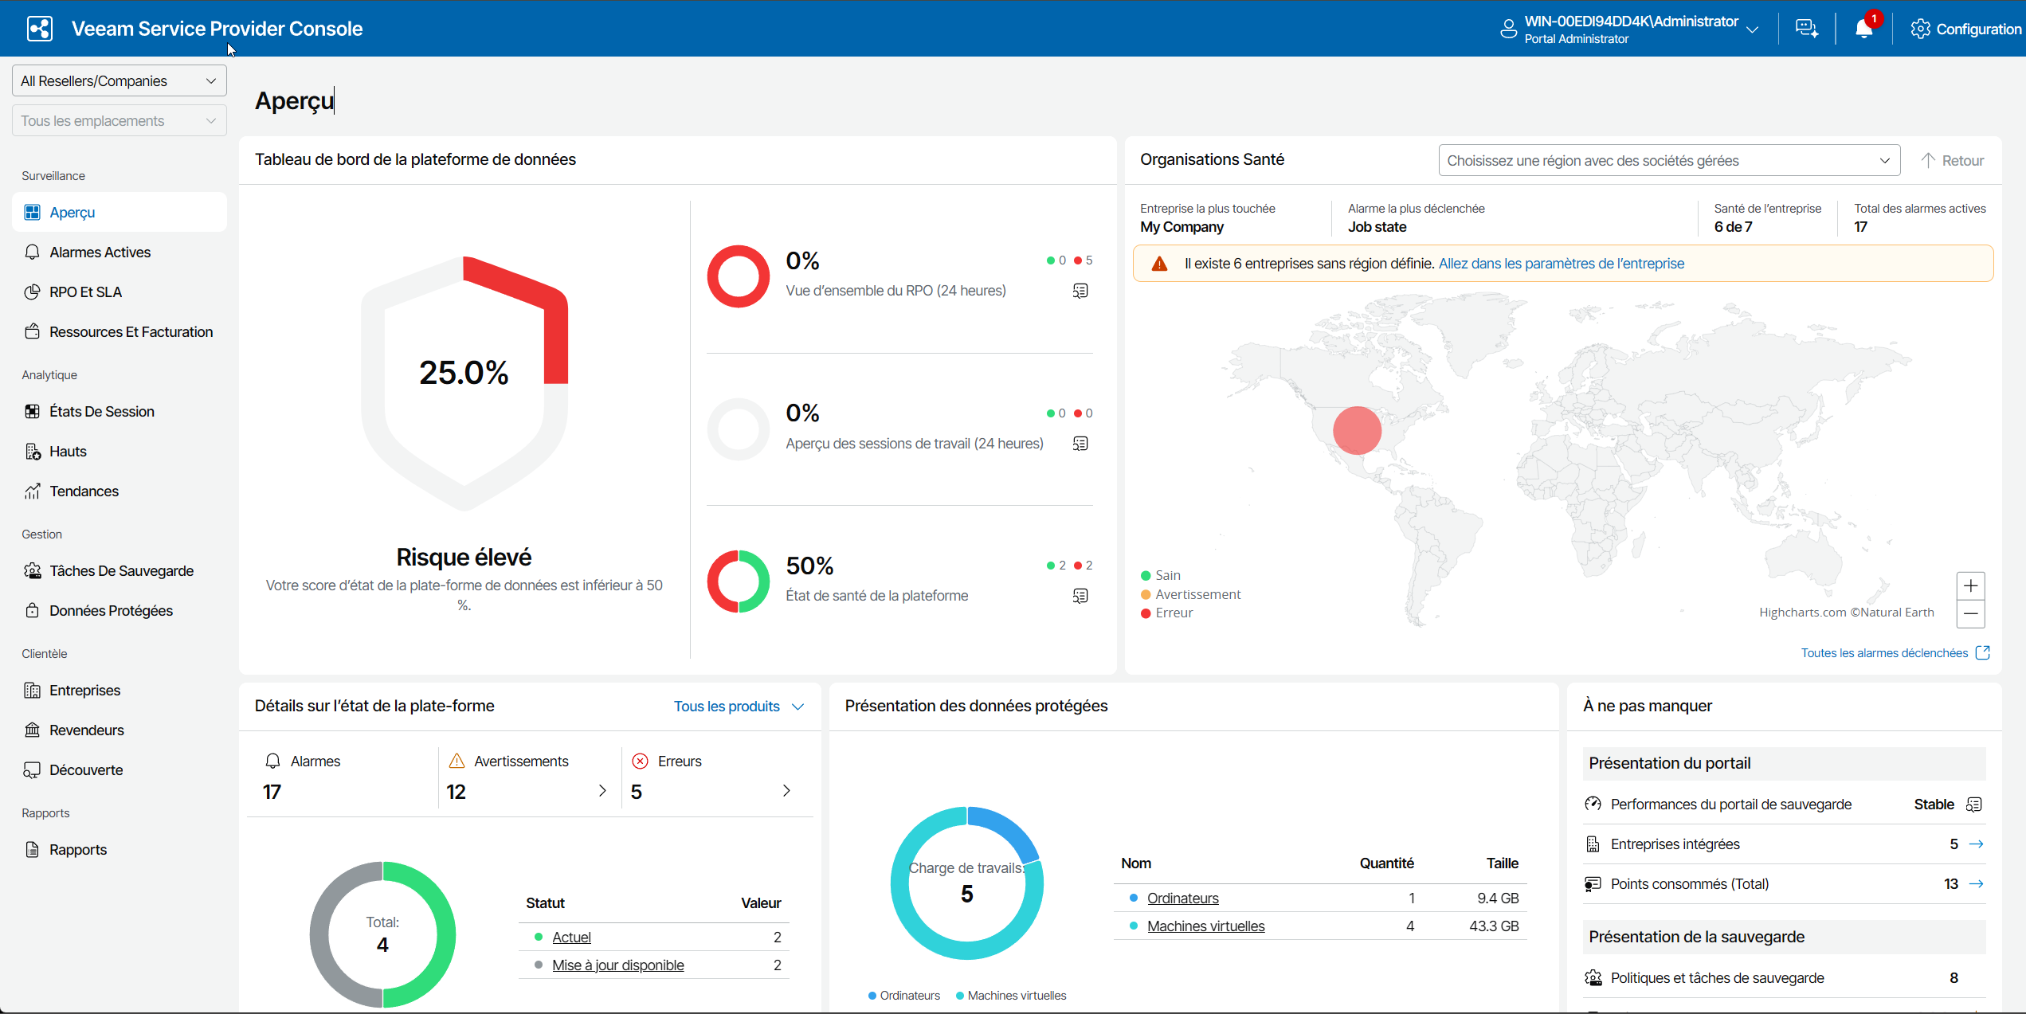
Task: Click the Veeam logo icon in header
Action: tap(39, 29)
